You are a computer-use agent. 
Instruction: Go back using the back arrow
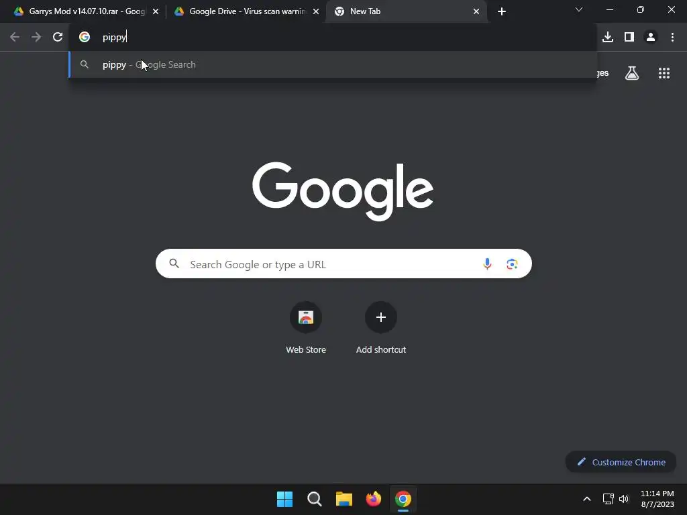pyautogui.click(x=15, y=37)
